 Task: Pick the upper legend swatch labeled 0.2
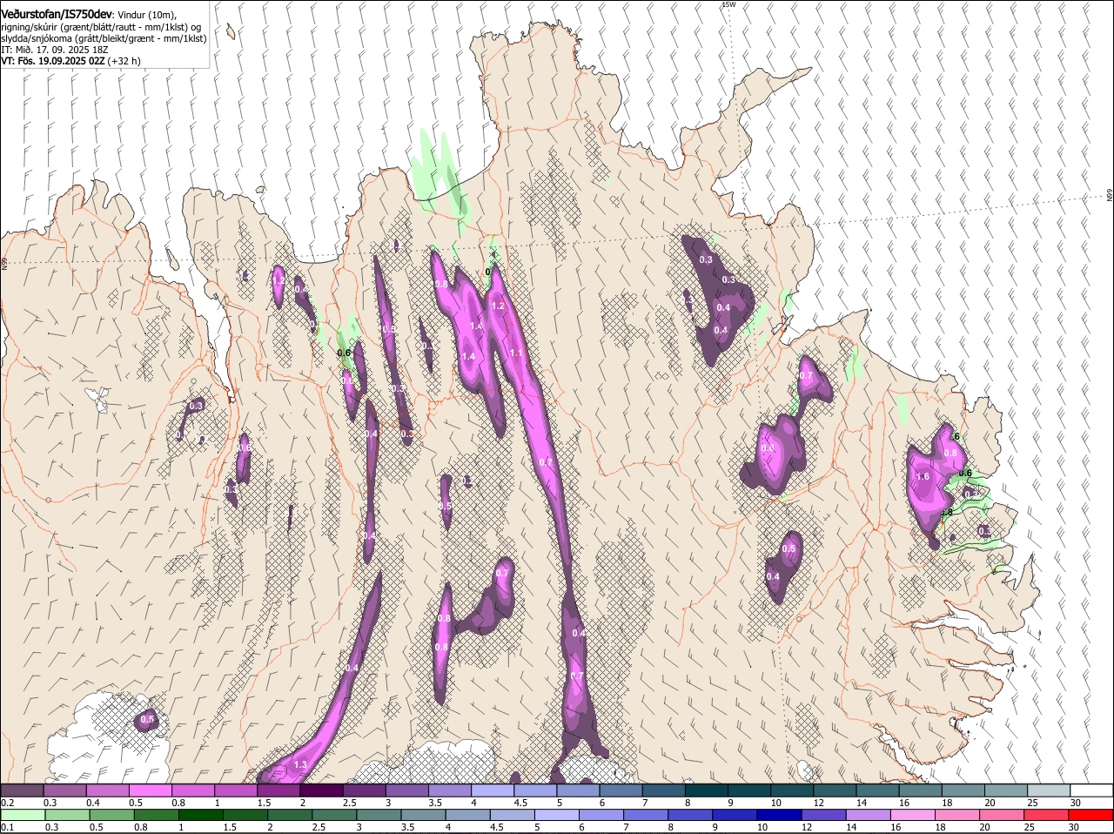click(x=22, y=790)
